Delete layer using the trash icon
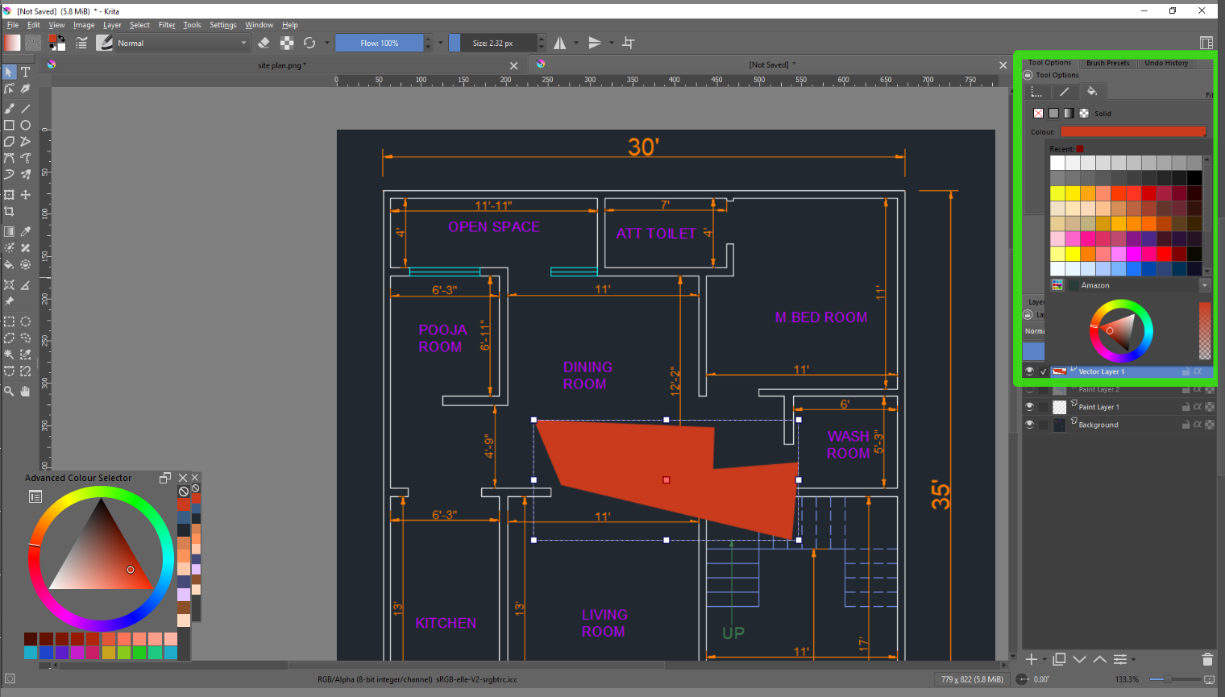Viewport: 1225px width, 697px height. click(x=1206, y=659)
